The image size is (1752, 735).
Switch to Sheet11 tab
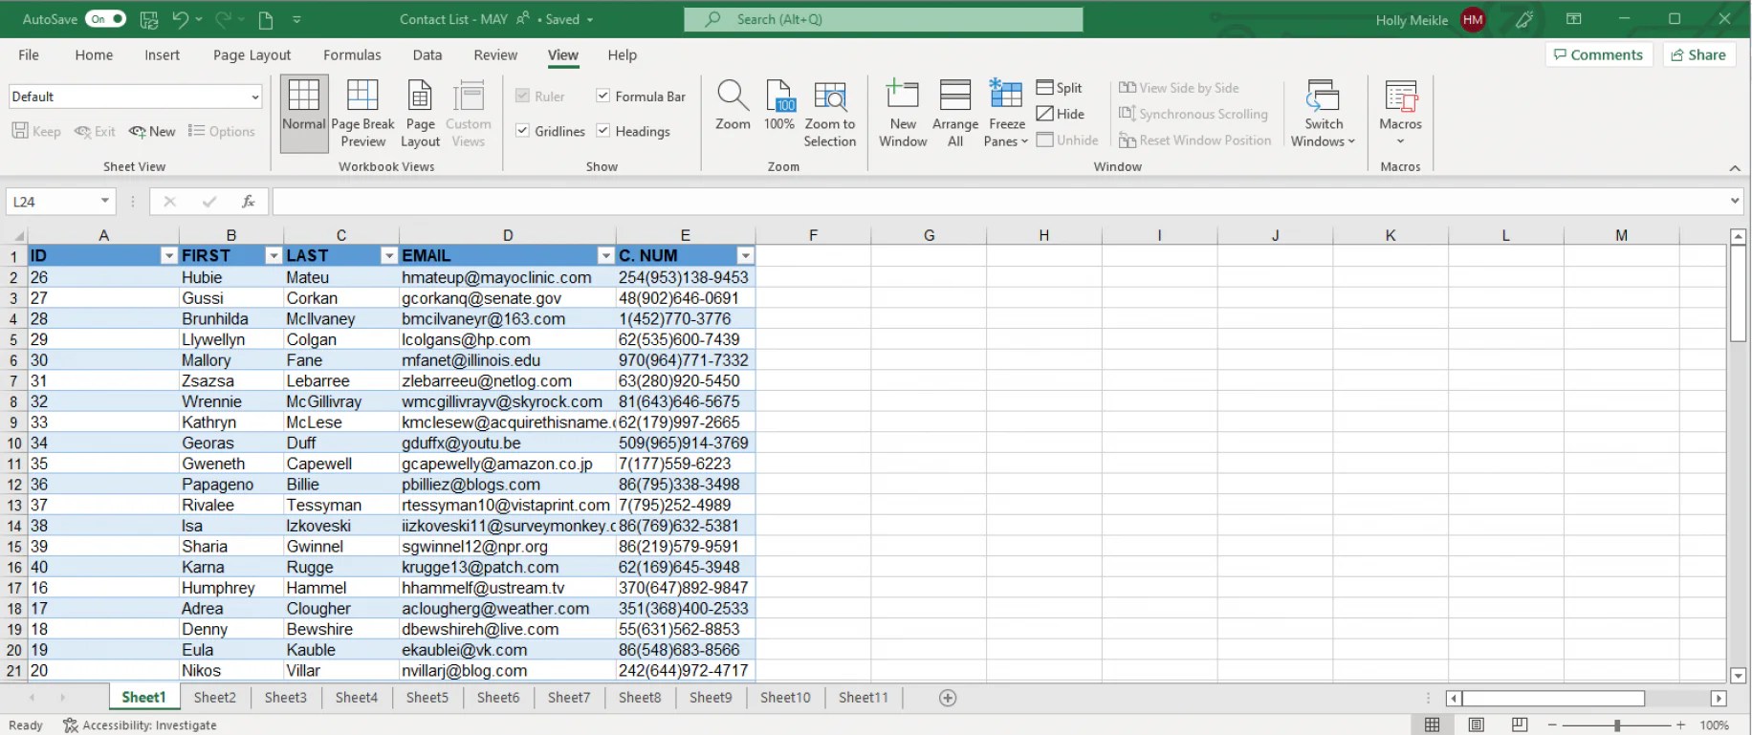[x=863, y=698]
